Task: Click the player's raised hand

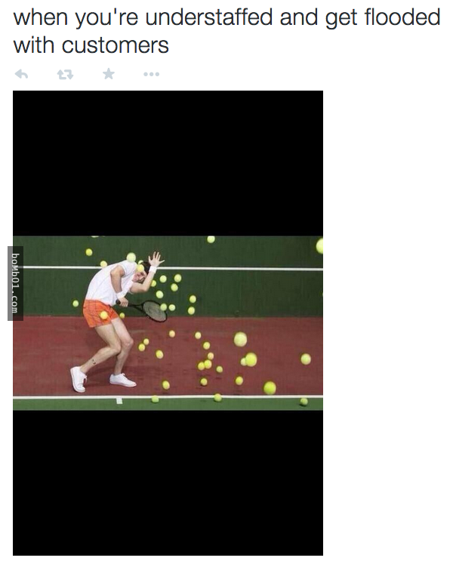Action: click(156, 259)
